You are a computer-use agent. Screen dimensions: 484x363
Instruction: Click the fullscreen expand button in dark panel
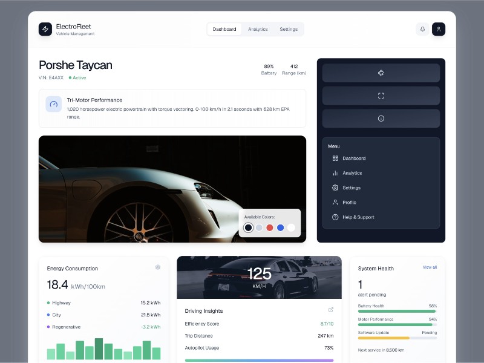pyautogui.click(x=381, y=96)
